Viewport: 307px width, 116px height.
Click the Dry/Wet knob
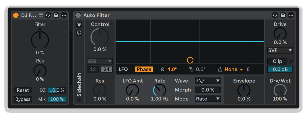(x=280, y=90)
